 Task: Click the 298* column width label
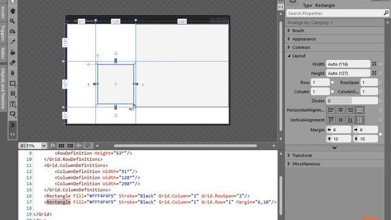(x=182, y=22)
